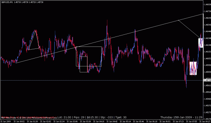Click the "15 Jan 03:06" time axis label
Image resolution: width=211 pixels, height=123 pixels.
point(72,122)
